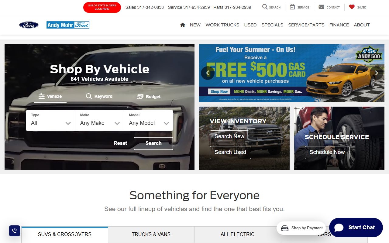Call Parts number 317-934-2939
Viewport: 389px width, 243px height.
232,7
